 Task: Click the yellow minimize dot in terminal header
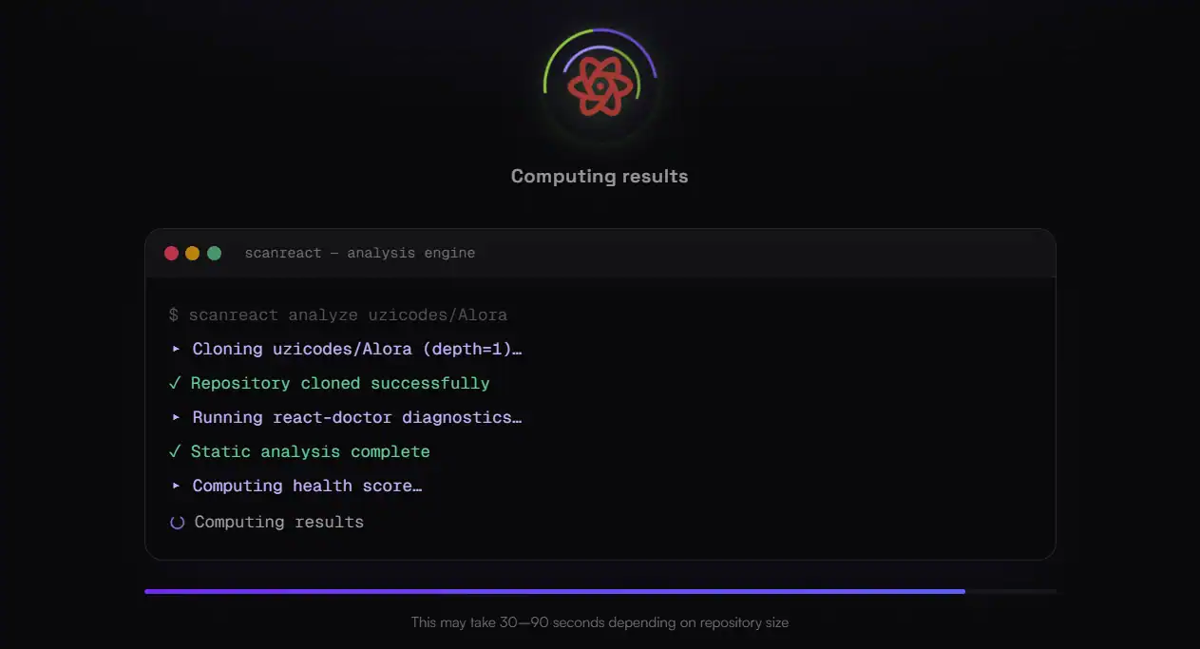[193, 253]
